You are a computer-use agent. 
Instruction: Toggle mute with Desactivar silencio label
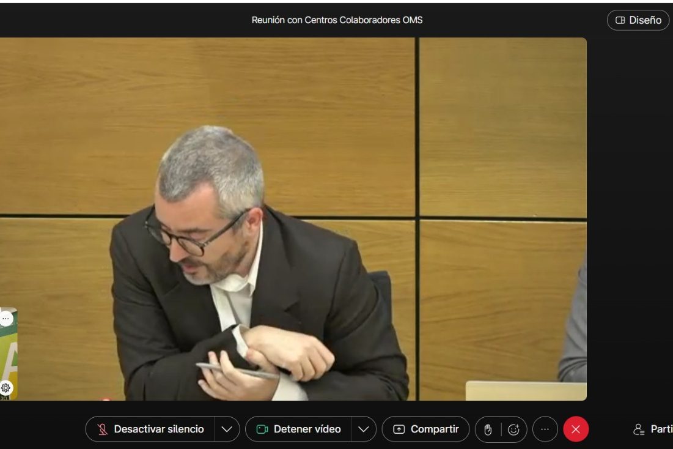pos(159,429)
